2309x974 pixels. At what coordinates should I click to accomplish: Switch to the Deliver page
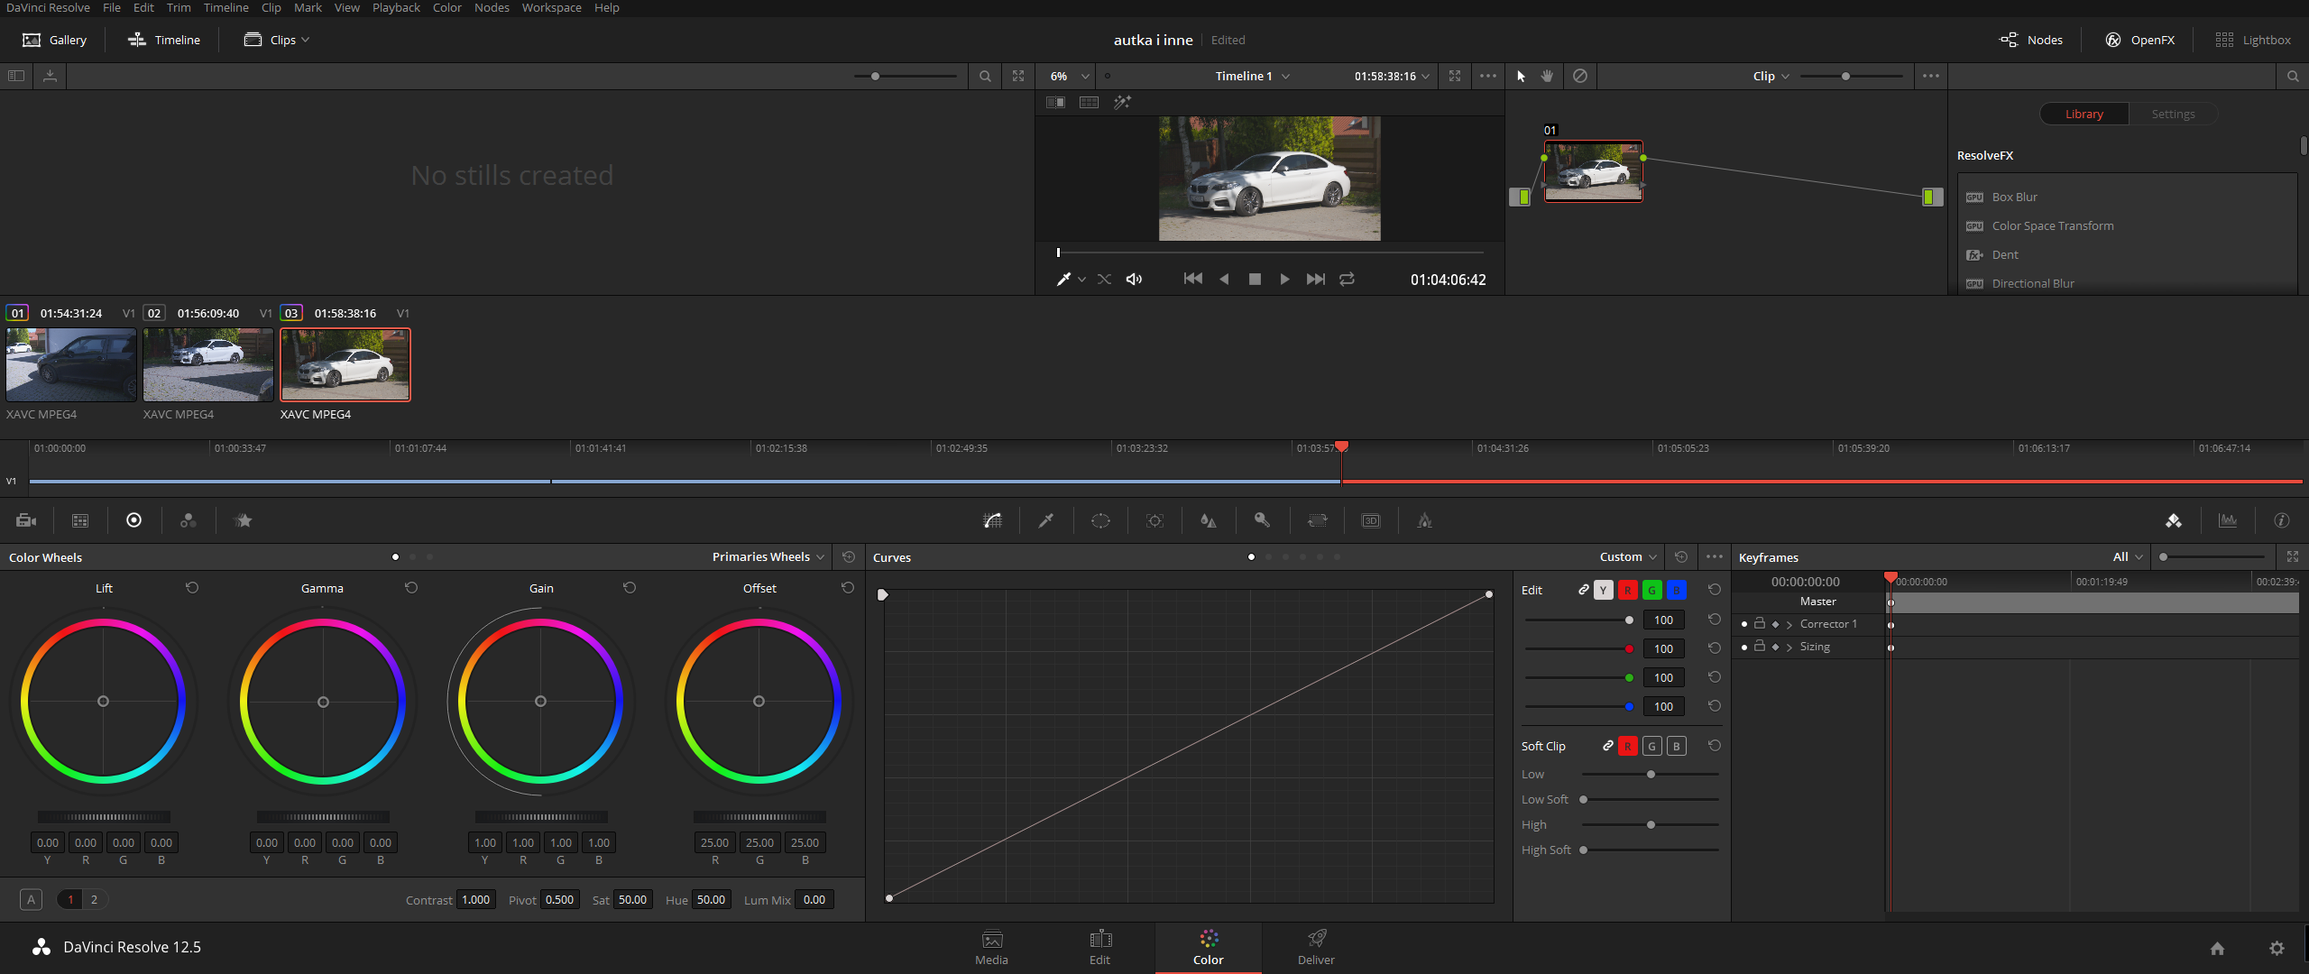(x=1316, y=948)
